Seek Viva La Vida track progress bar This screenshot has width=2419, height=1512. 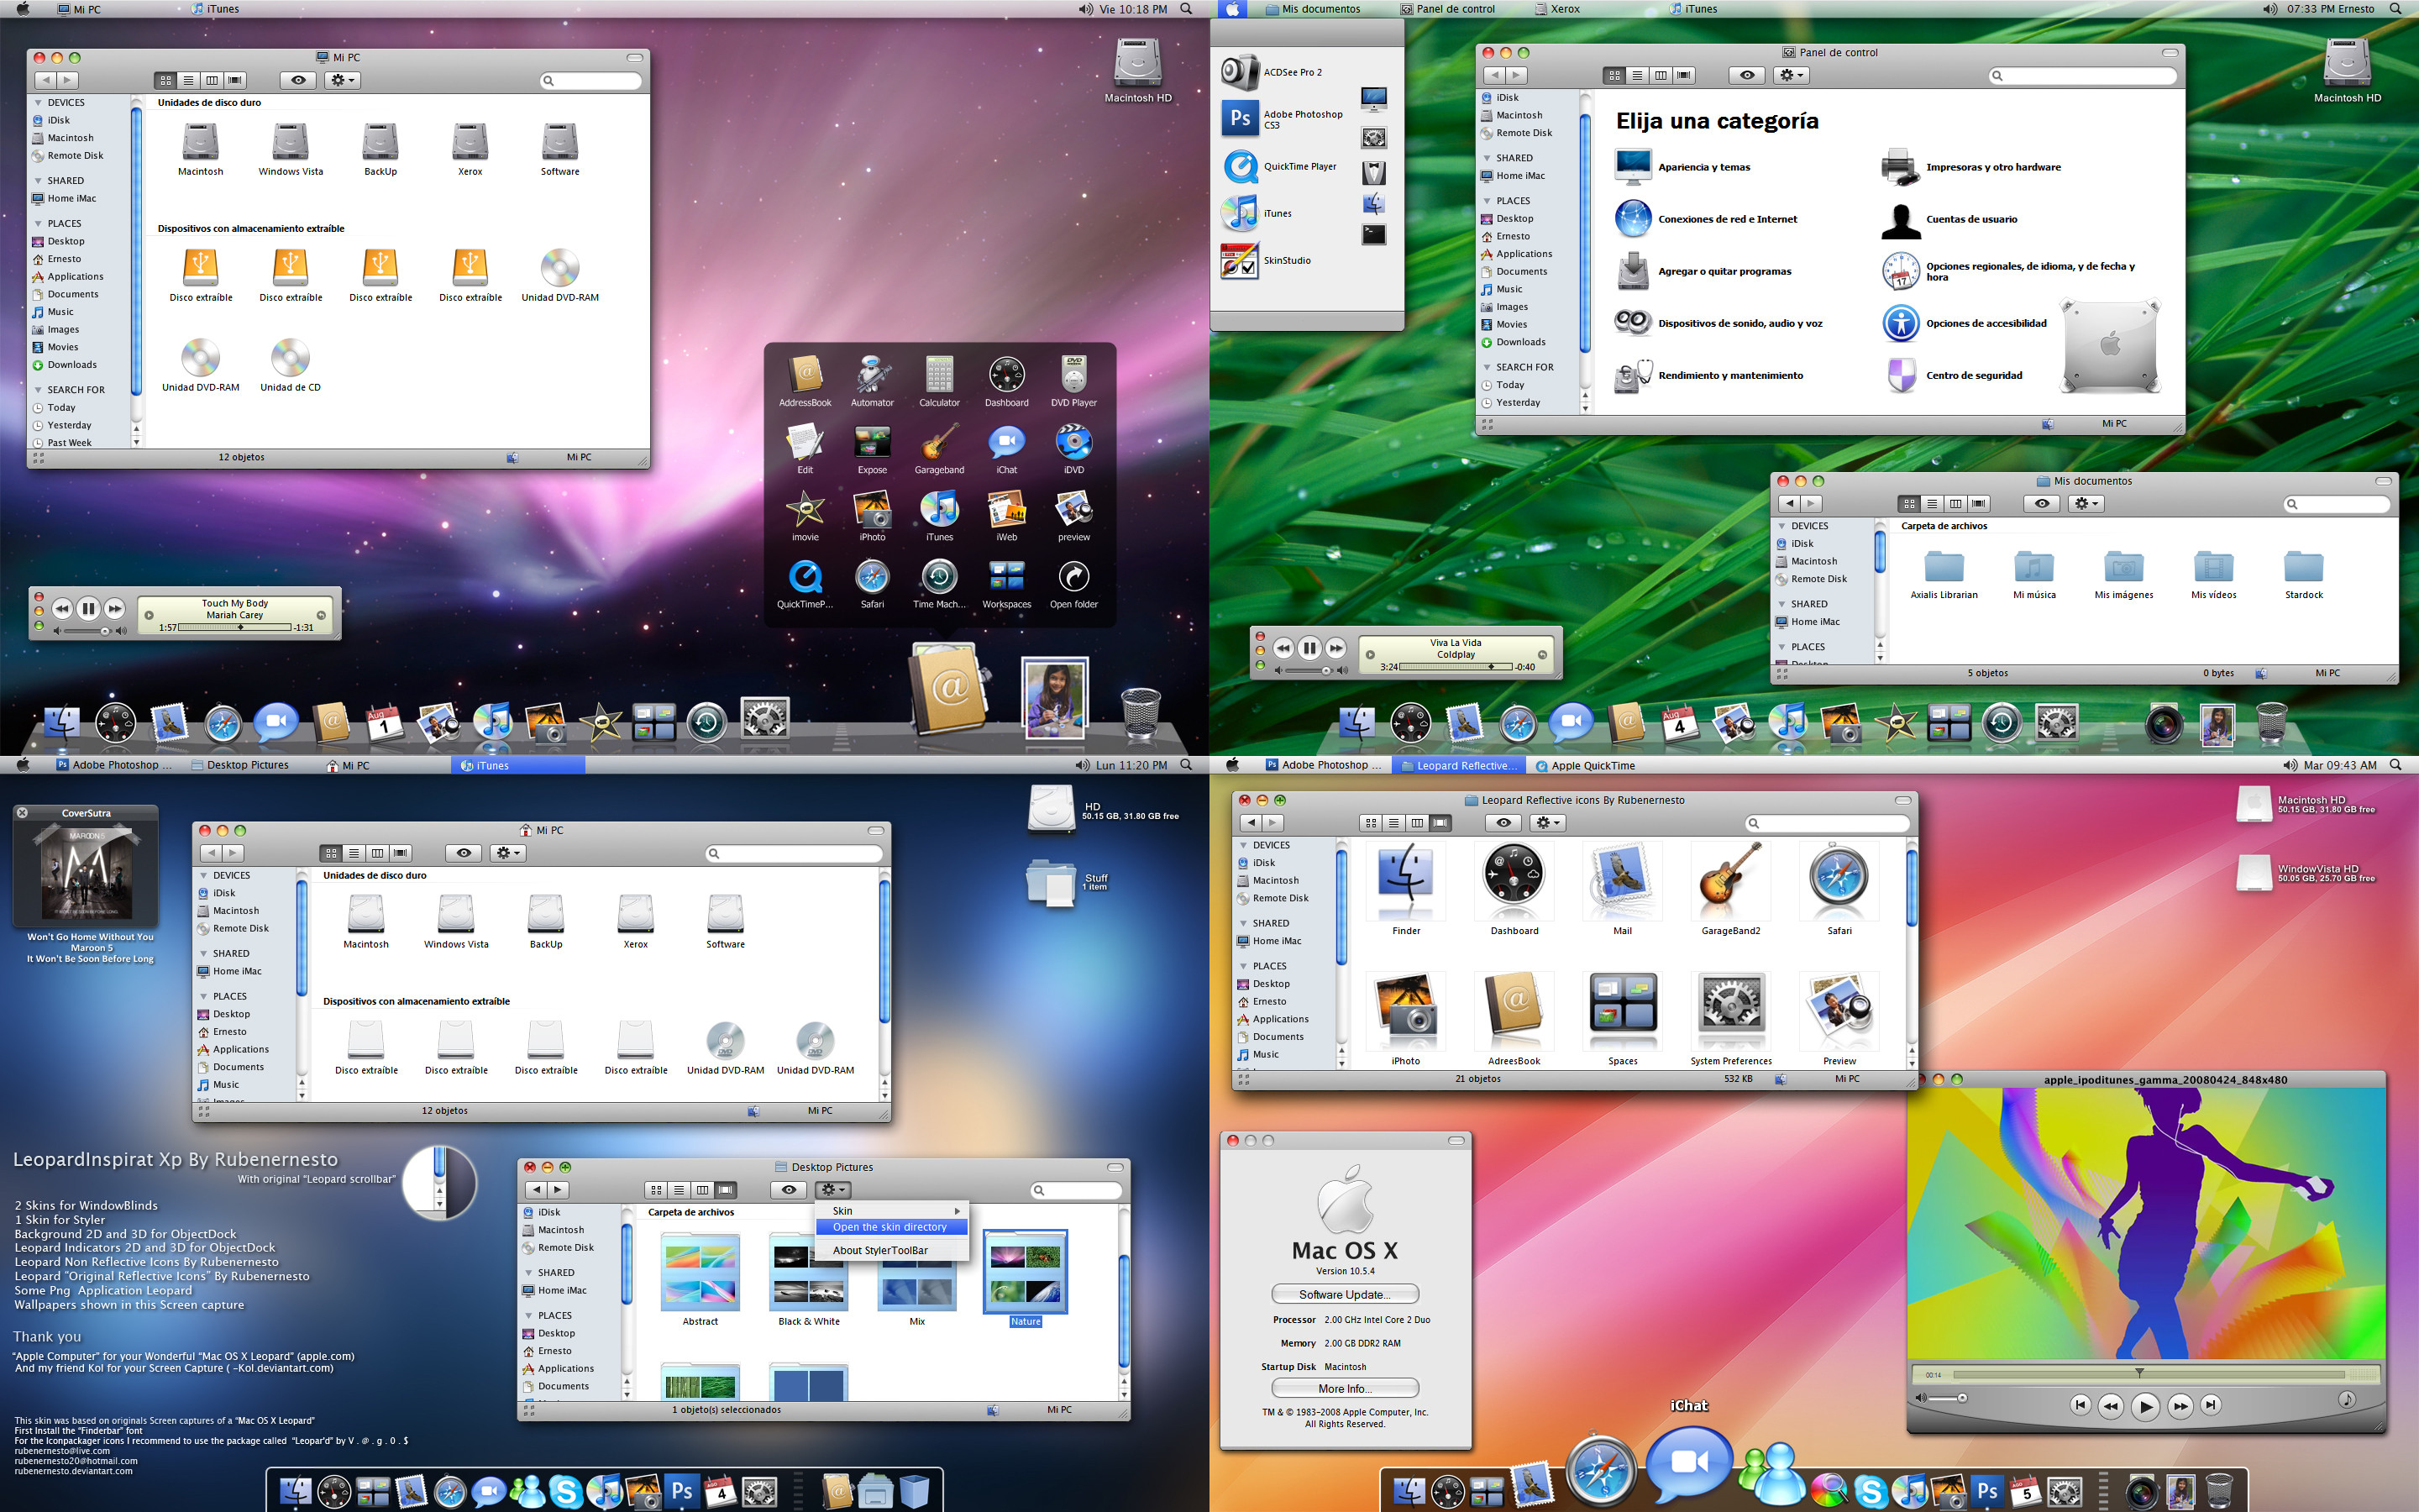click(1456, 667)
